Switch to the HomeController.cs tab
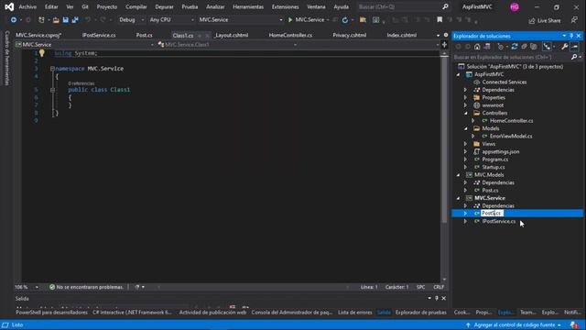This screenshot has width=586, height=330. (290, 35)
